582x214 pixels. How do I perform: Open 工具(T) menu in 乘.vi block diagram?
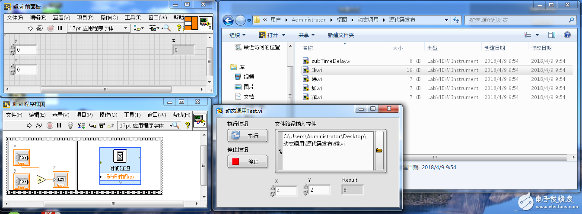pyautogui.click(x=133, y=115)
